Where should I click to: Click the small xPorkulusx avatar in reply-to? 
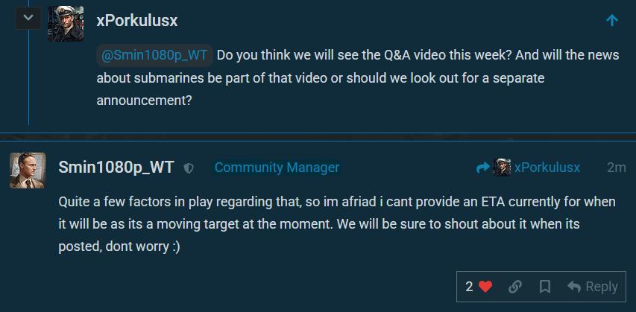pyautogui.click(x=502, y=168)
